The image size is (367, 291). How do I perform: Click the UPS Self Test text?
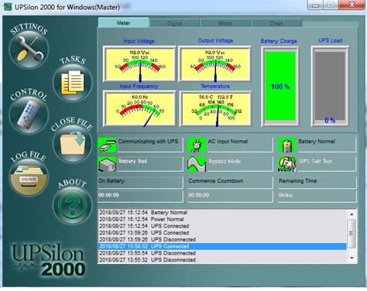(x=316, y=161)
